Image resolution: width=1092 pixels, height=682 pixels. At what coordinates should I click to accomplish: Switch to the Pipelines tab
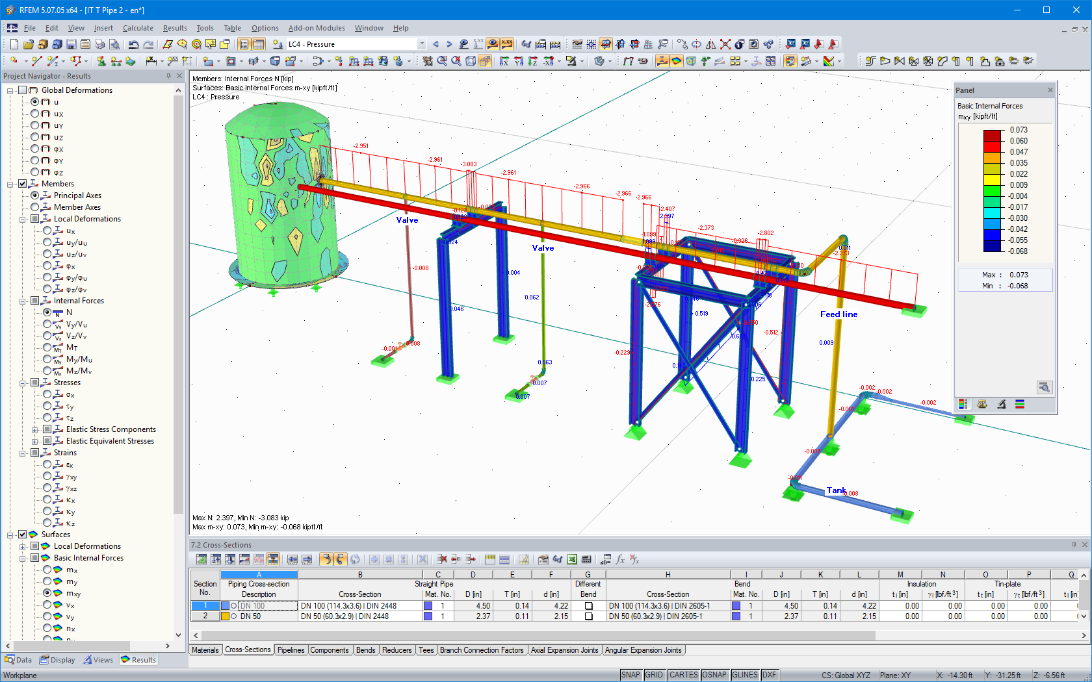click(291, 650)
